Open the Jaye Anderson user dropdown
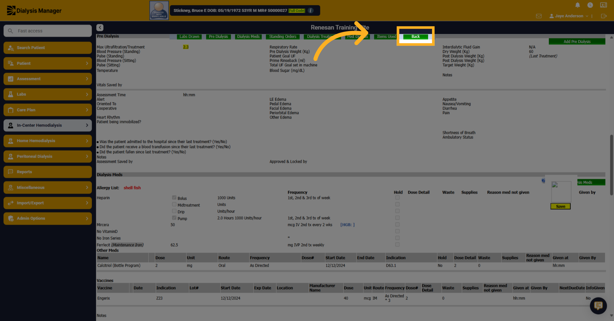This screenshot has height=321, width=614. click(569, 16)
